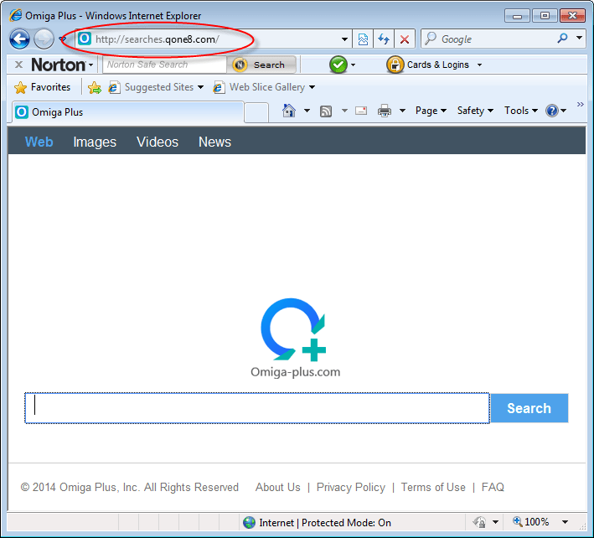Open the Norton logo menu
This screenshot has width=594, height=538.
coord(62,65)
